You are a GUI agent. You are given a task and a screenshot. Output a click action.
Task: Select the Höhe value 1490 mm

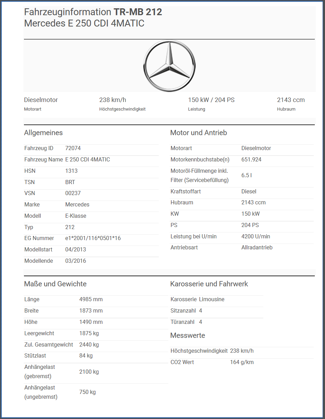tap(91, 322)
